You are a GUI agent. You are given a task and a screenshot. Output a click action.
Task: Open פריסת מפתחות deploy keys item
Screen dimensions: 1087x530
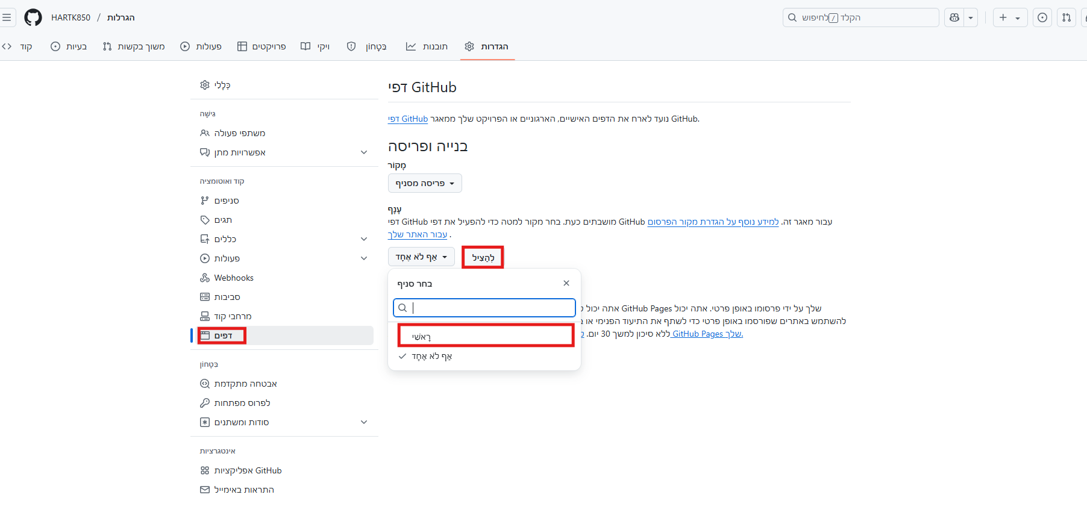coord(284,403)
